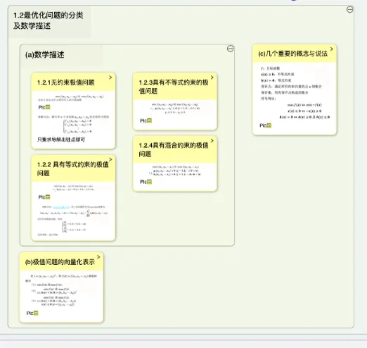Select the 1.2.4具有混合约束的极值问题 card title
This screenshot has height=348, width=367.
click(174, 149)
